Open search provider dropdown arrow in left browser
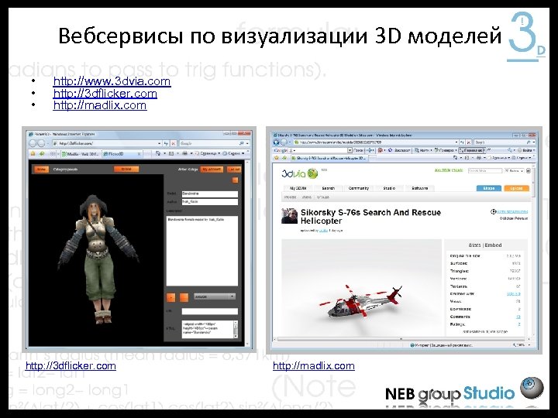 tap(247, 143)
